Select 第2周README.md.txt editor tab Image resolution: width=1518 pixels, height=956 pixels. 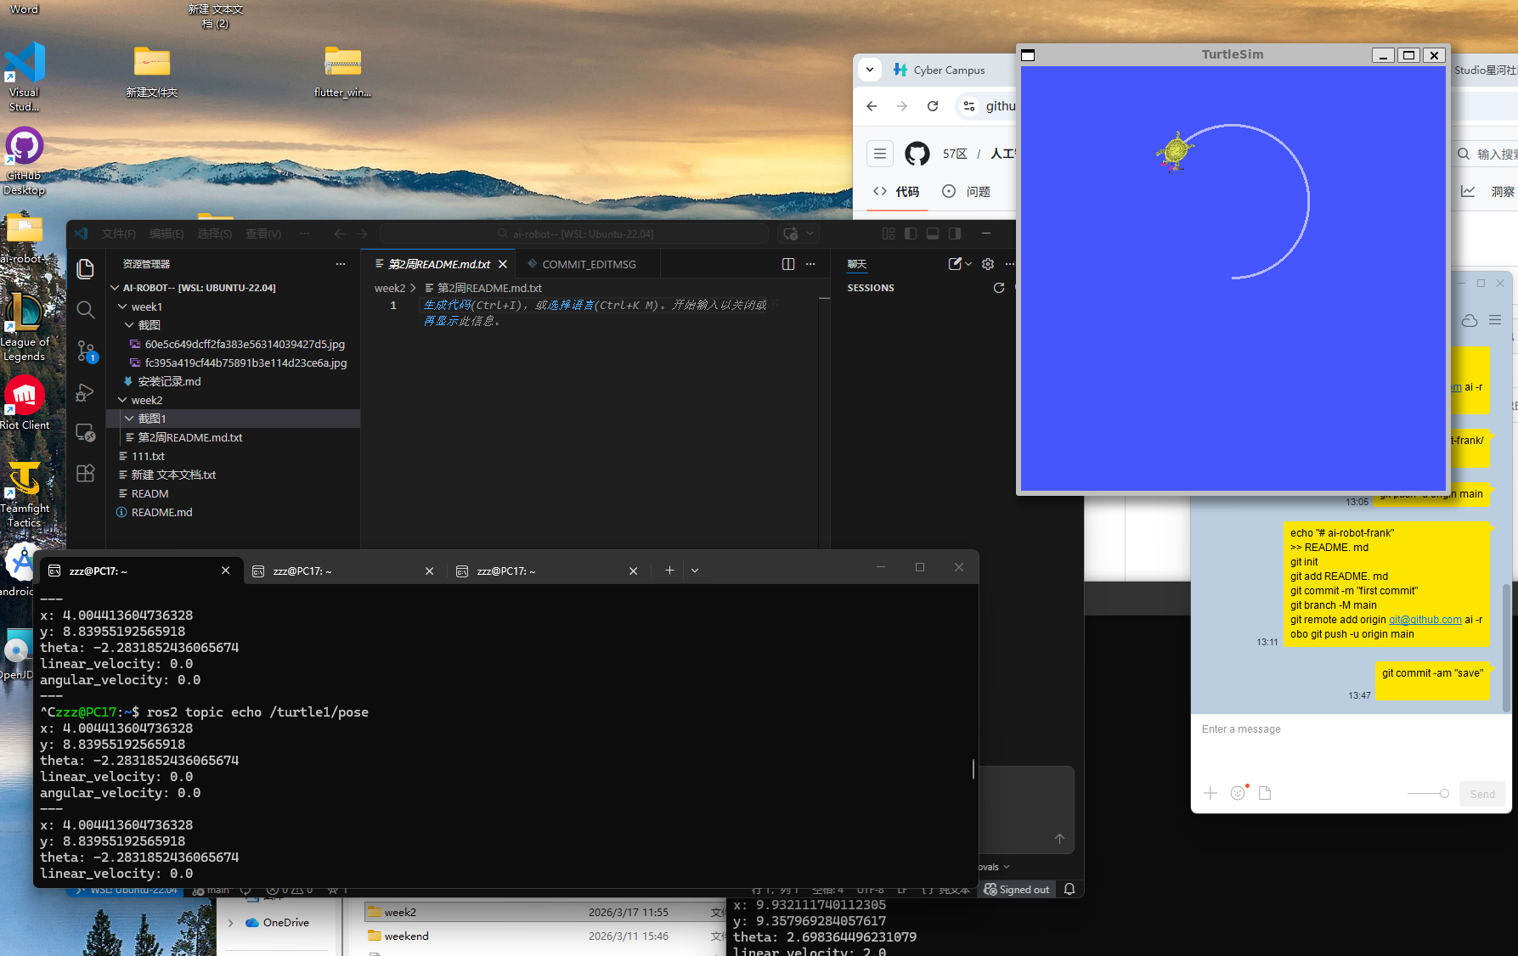[440, 264]
